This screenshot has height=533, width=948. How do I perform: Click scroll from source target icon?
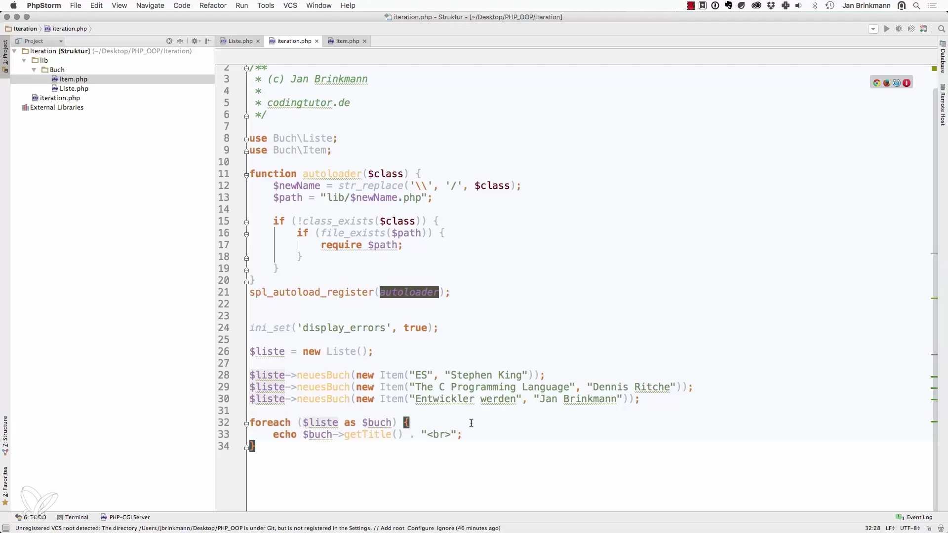(169, 41)
